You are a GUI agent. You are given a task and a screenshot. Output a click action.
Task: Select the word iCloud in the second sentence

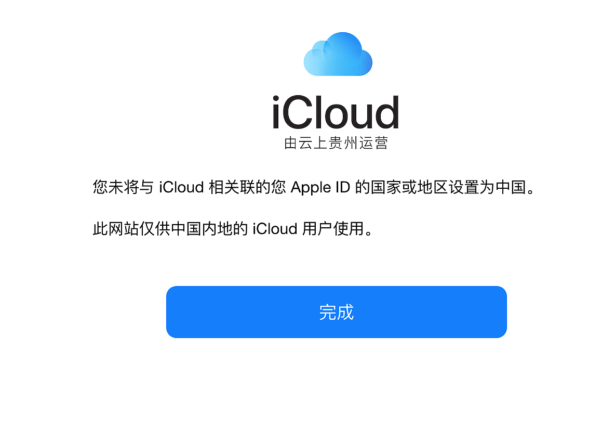point(275,228)
